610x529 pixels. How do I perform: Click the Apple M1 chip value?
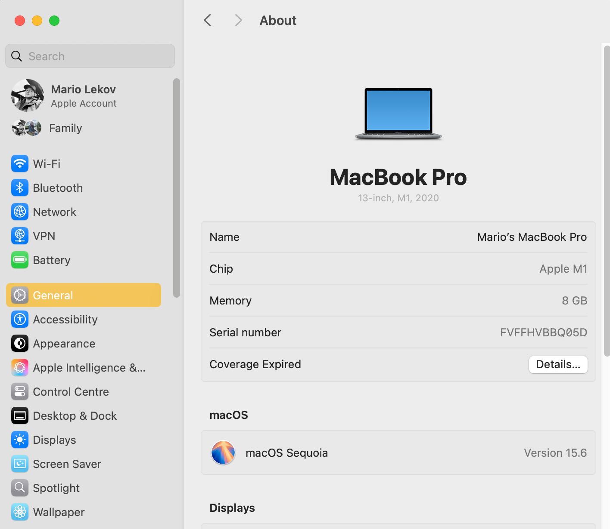[x=563, y=269]
